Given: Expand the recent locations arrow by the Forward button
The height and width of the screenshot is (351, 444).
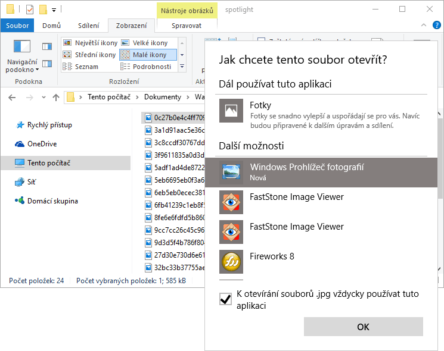Looking at the screenshot, I should point(43,98).
